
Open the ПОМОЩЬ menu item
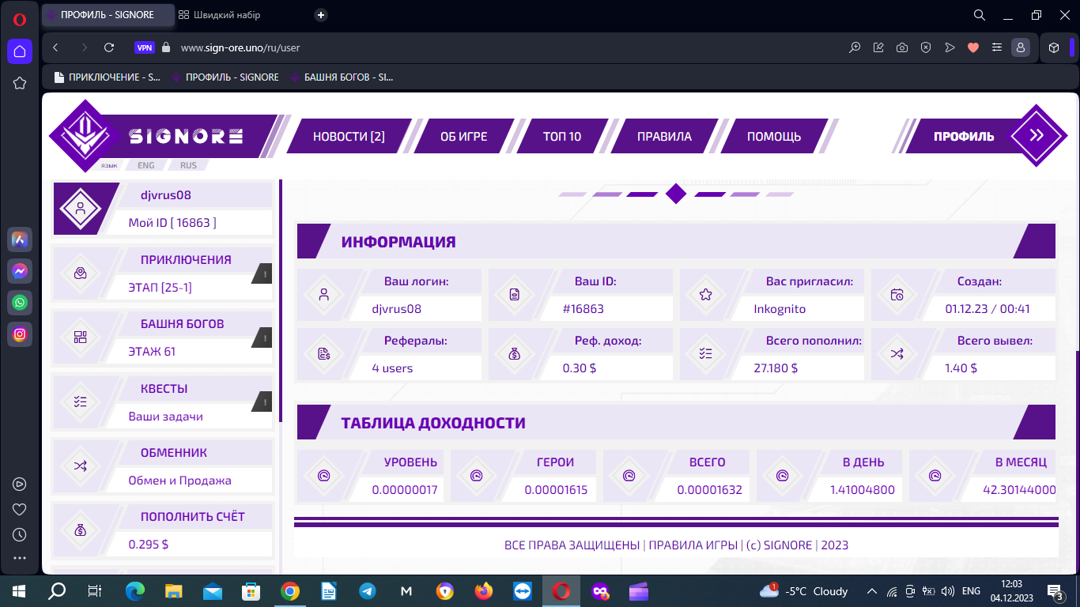774,136
